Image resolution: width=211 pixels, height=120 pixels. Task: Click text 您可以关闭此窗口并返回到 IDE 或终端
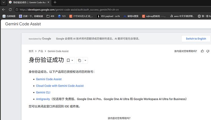[55, 106]
